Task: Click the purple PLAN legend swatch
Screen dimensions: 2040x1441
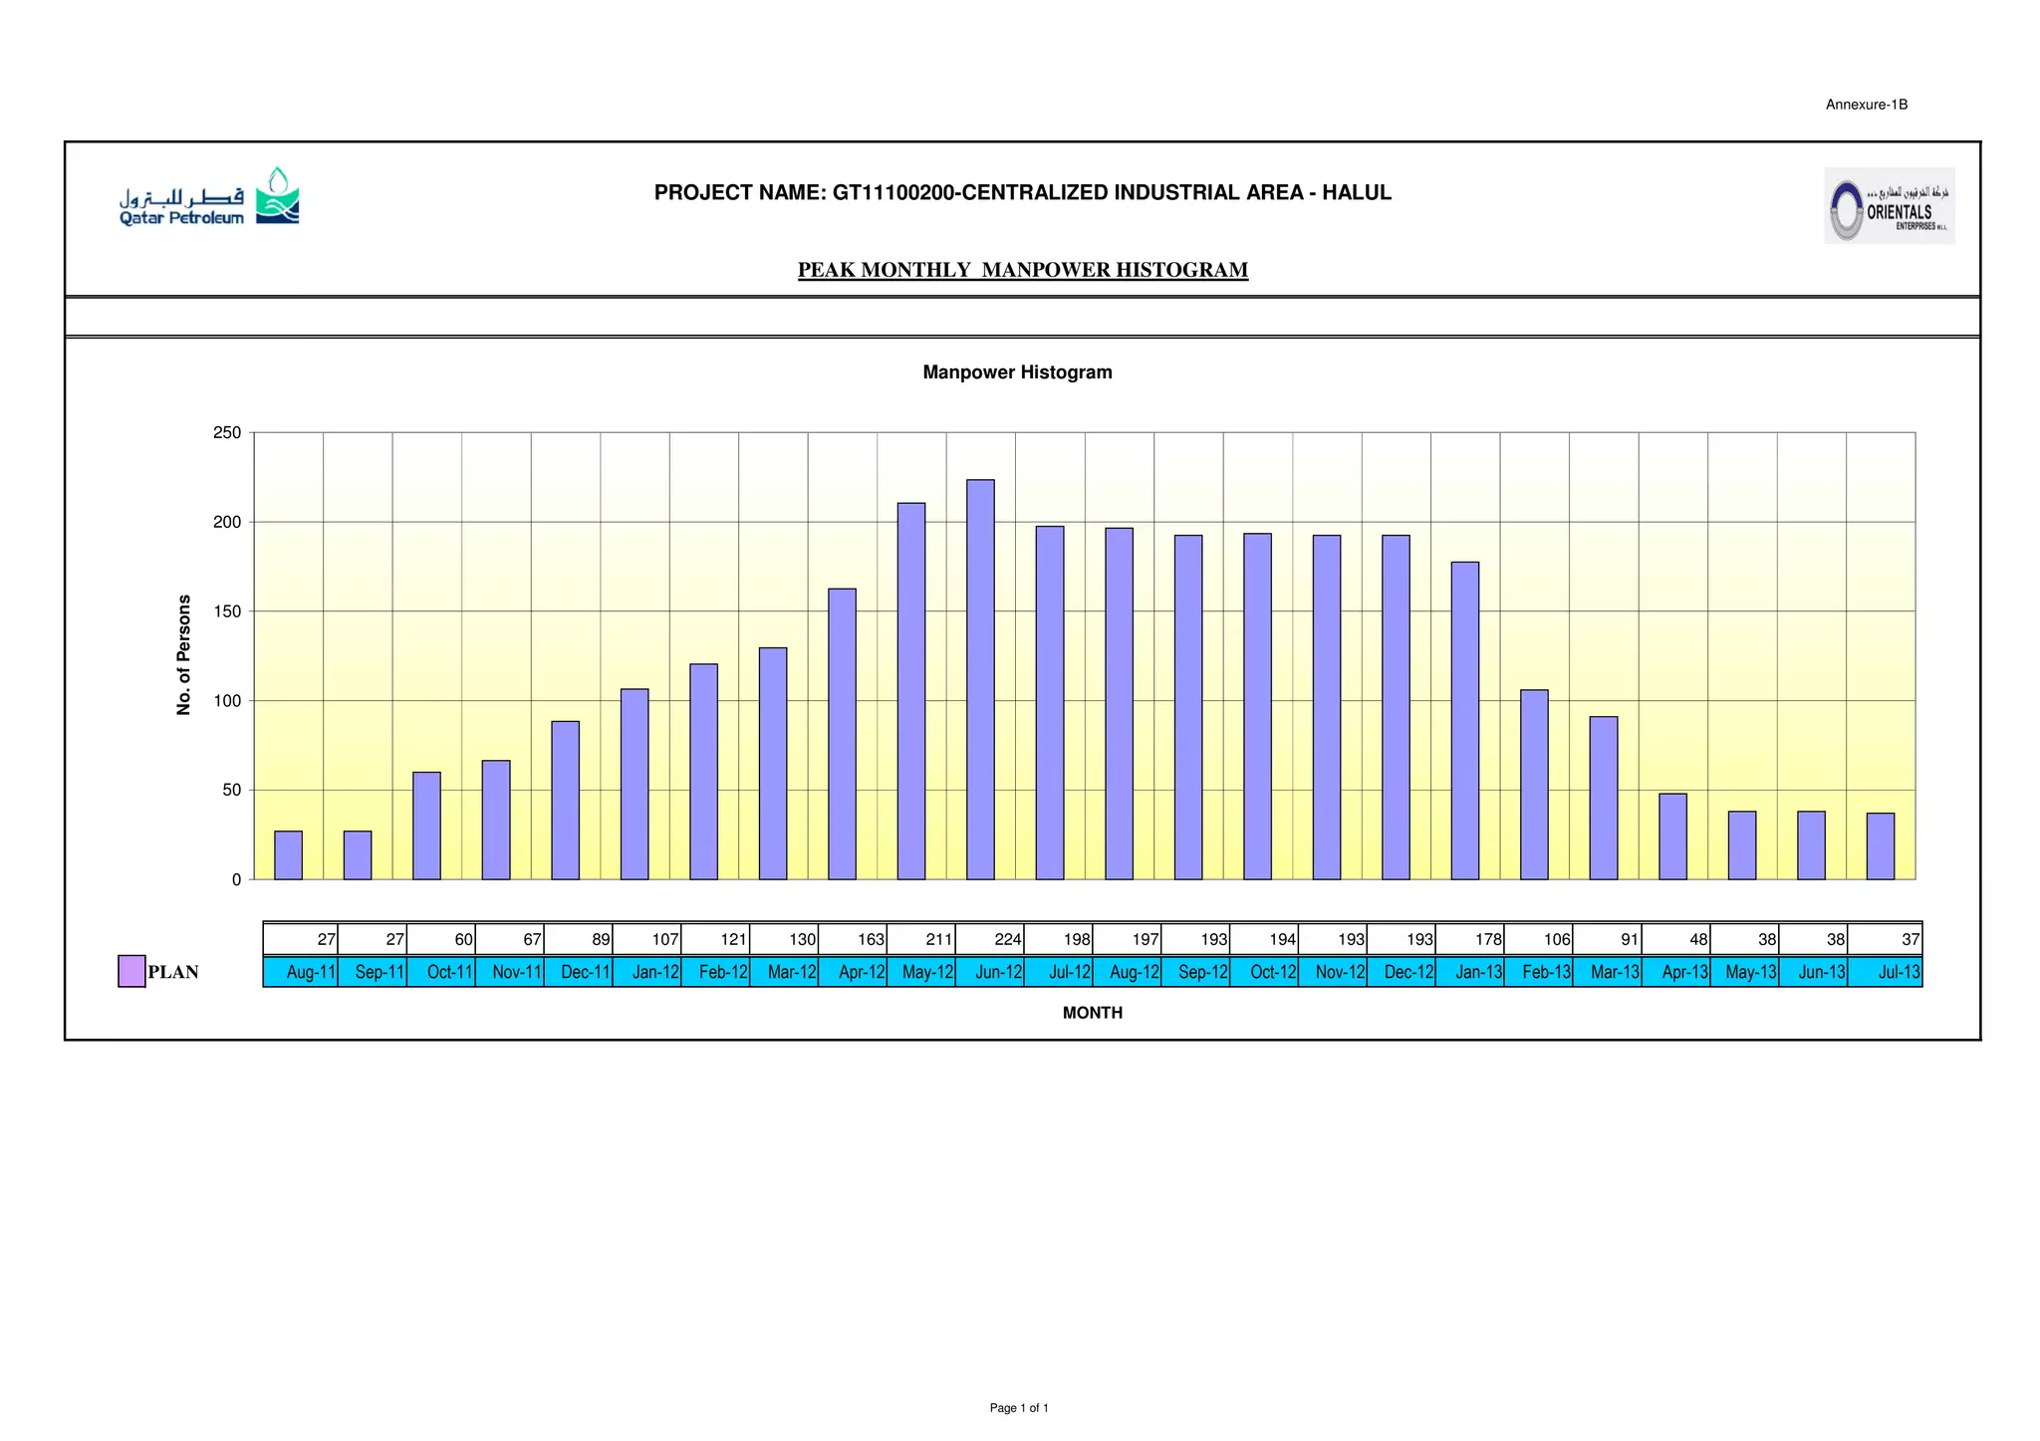Action: pos(131,971)
